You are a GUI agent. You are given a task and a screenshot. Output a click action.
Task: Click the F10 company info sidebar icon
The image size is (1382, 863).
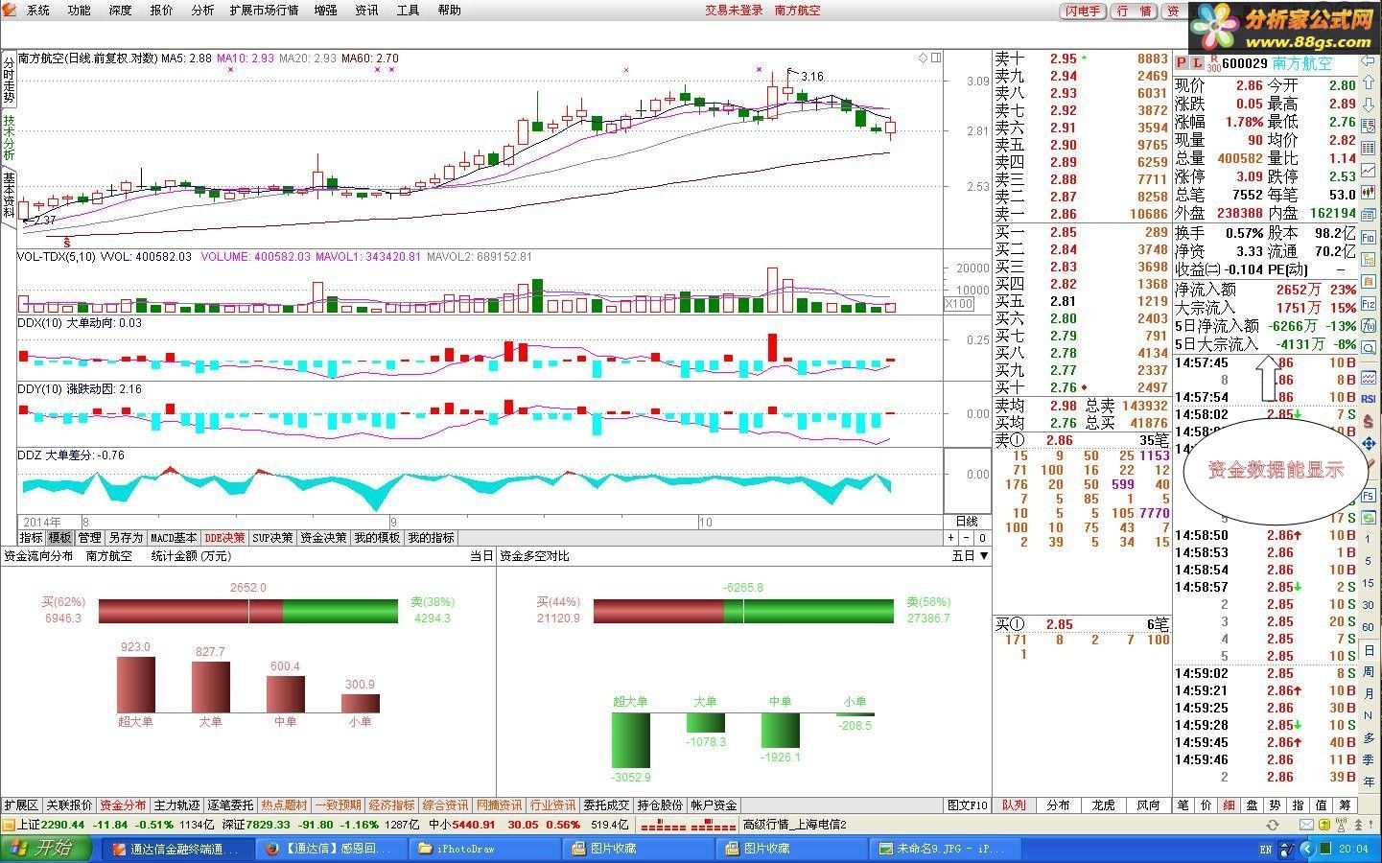coord(1369,236)
